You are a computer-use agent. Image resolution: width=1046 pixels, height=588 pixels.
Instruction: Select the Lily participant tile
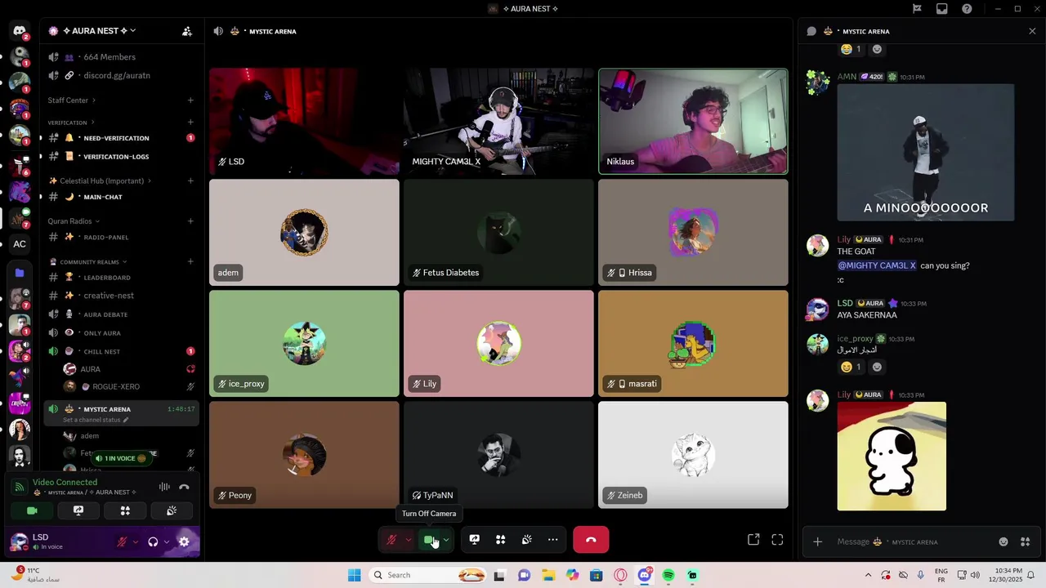tap(498, 344)
